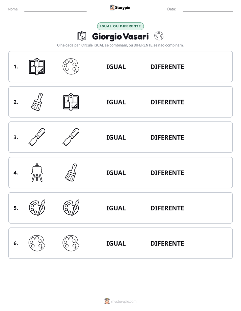
Task: Click the first palette icon in row 6
Action: point(37,243)
